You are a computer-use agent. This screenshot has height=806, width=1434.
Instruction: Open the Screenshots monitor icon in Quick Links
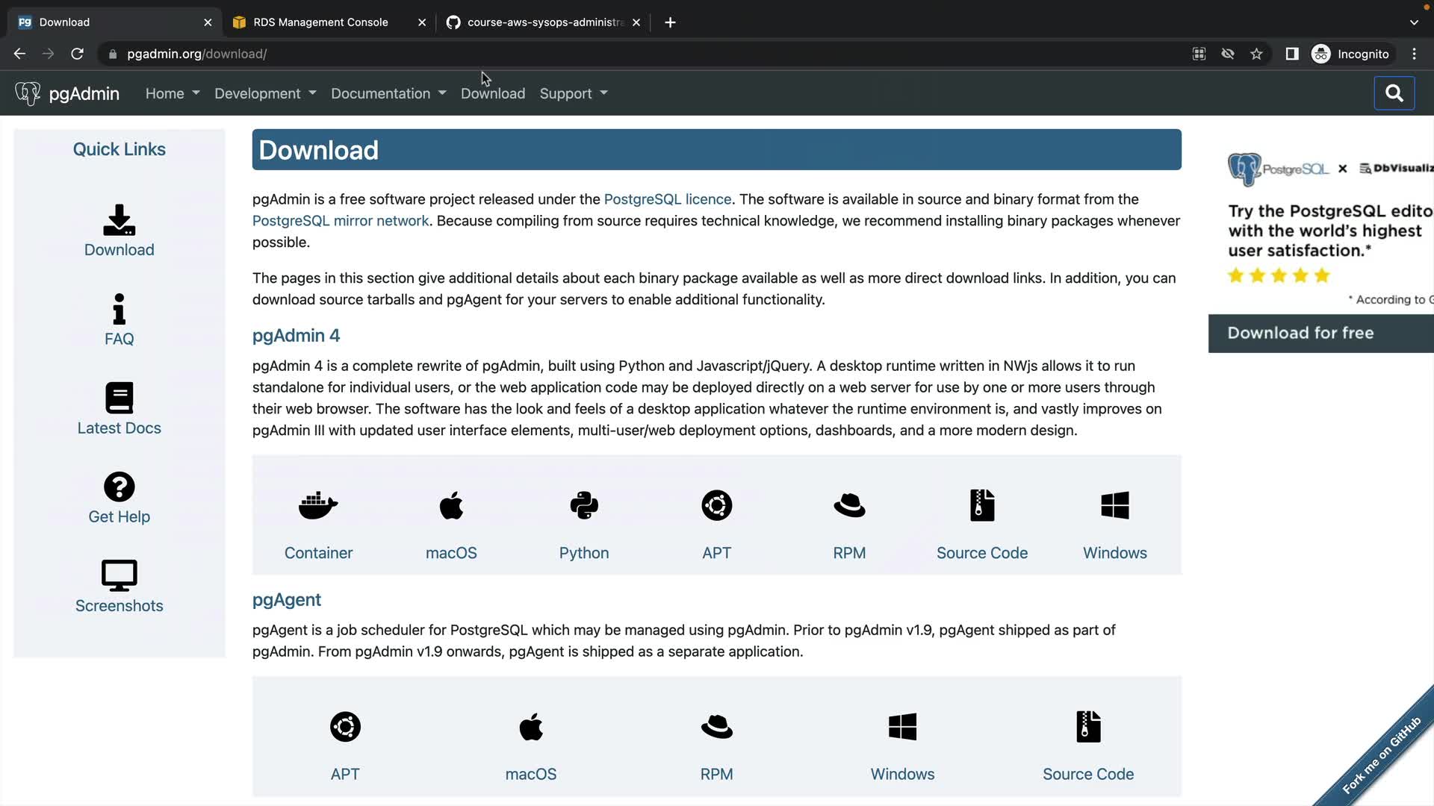[x=119, y=575]
